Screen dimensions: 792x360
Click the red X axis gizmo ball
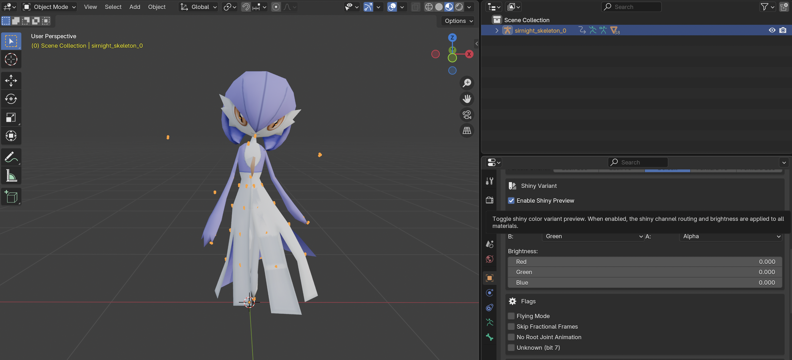[469, 54]
